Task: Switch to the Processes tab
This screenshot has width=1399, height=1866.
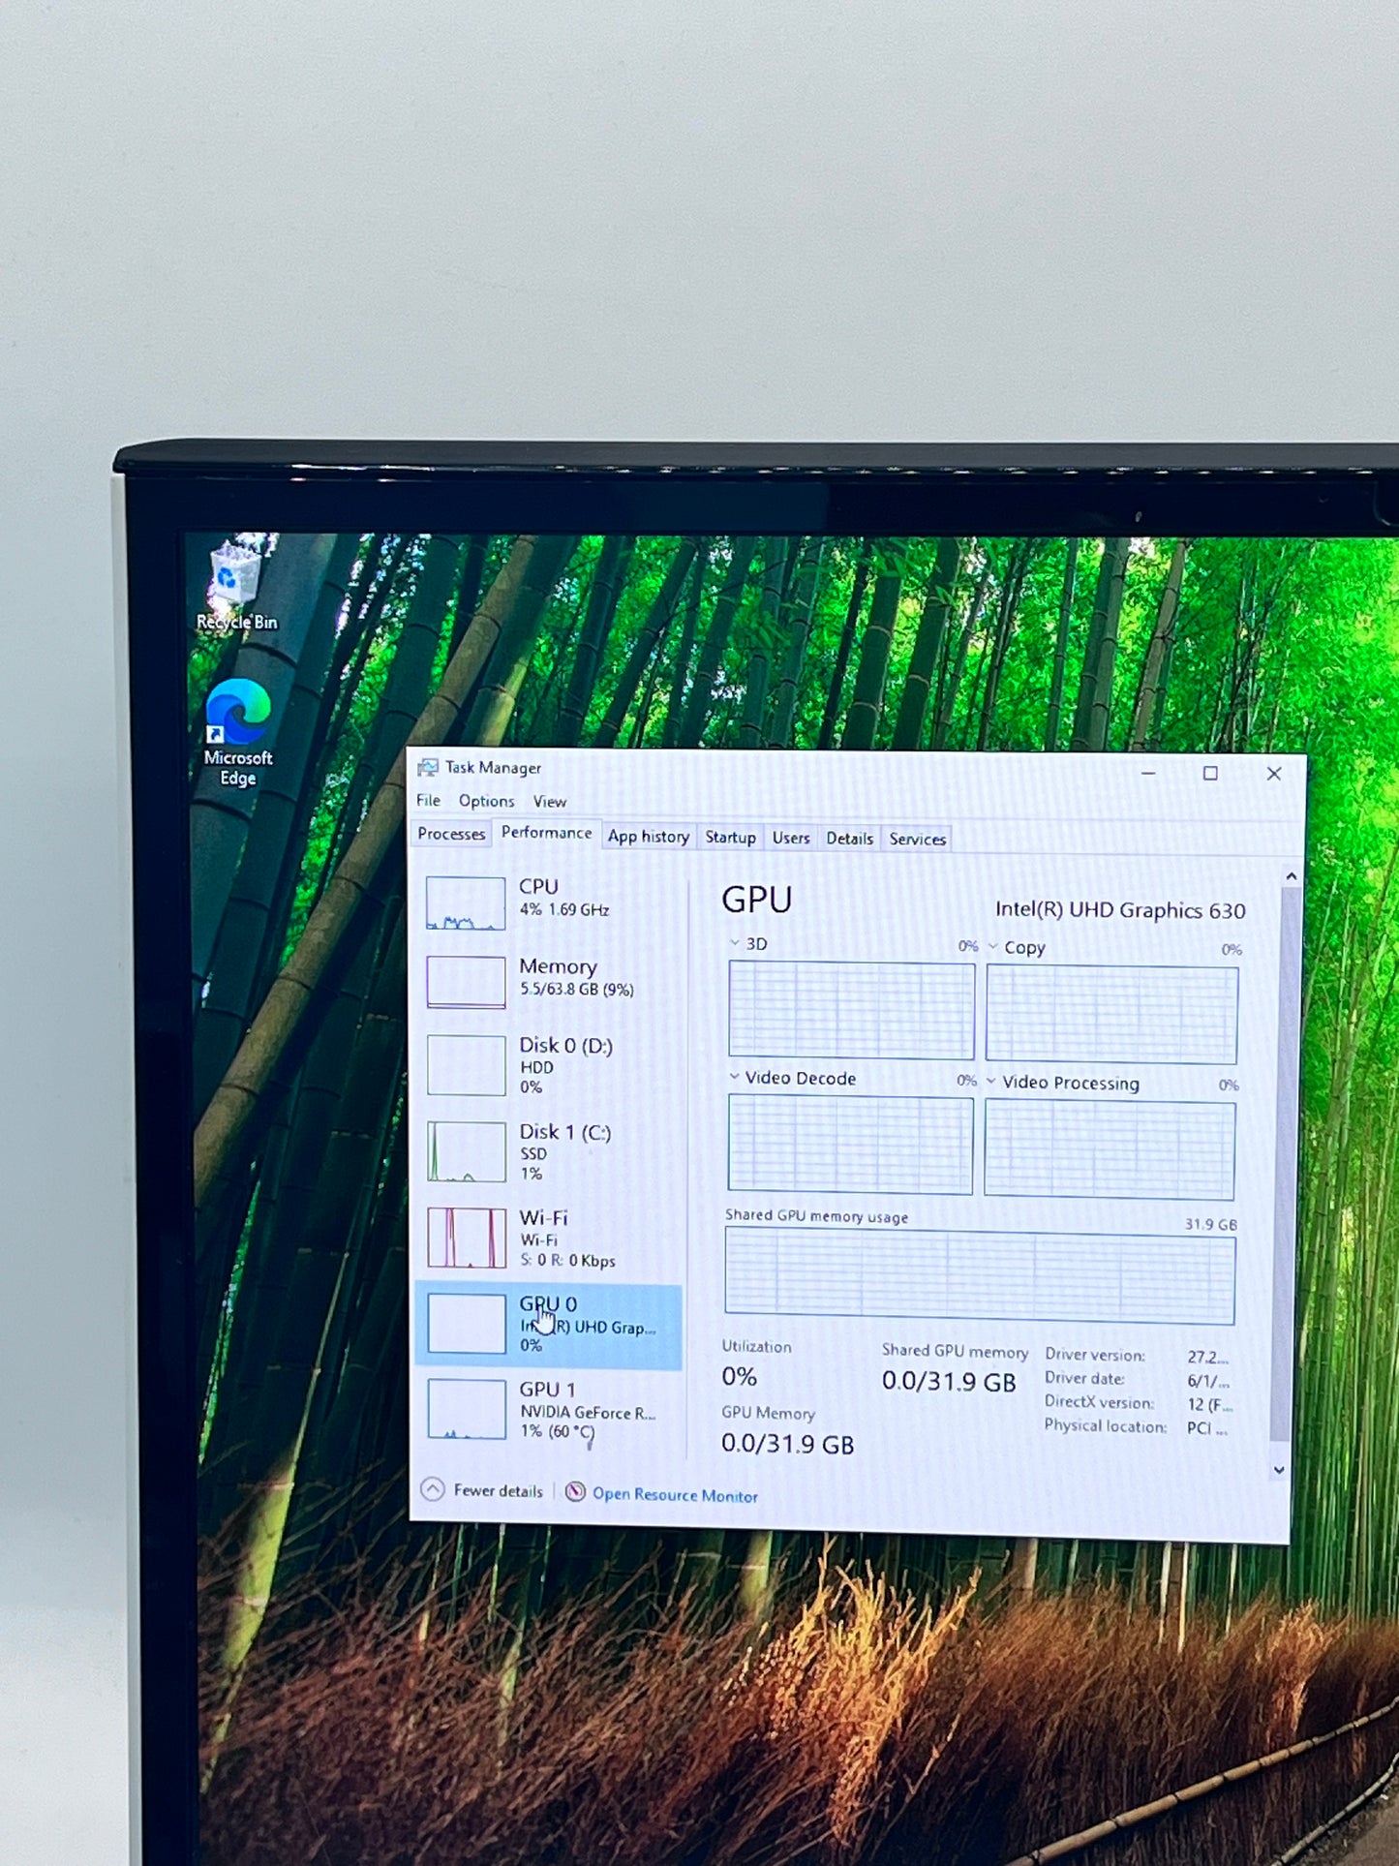Action: click(451, 834)
